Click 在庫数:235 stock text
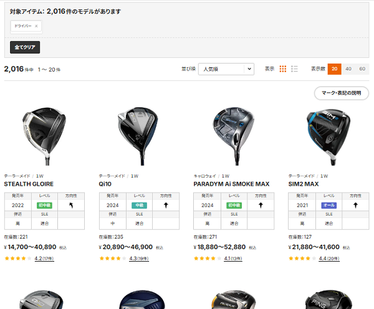This screenshot has height=309, width=374. point(111,237)
